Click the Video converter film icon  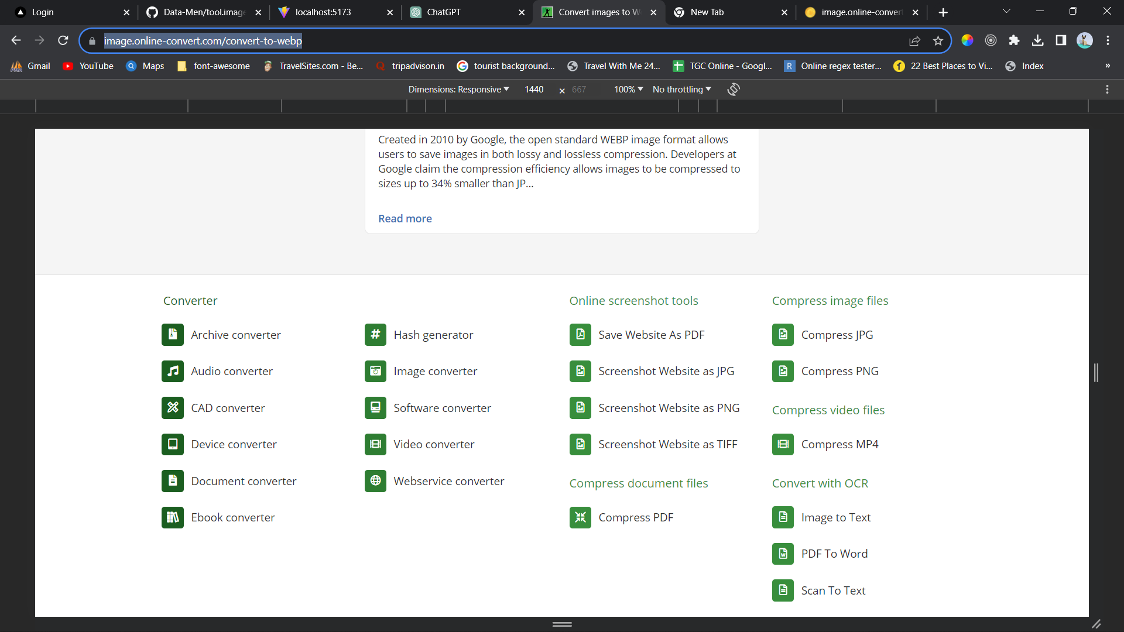(375, 444)
